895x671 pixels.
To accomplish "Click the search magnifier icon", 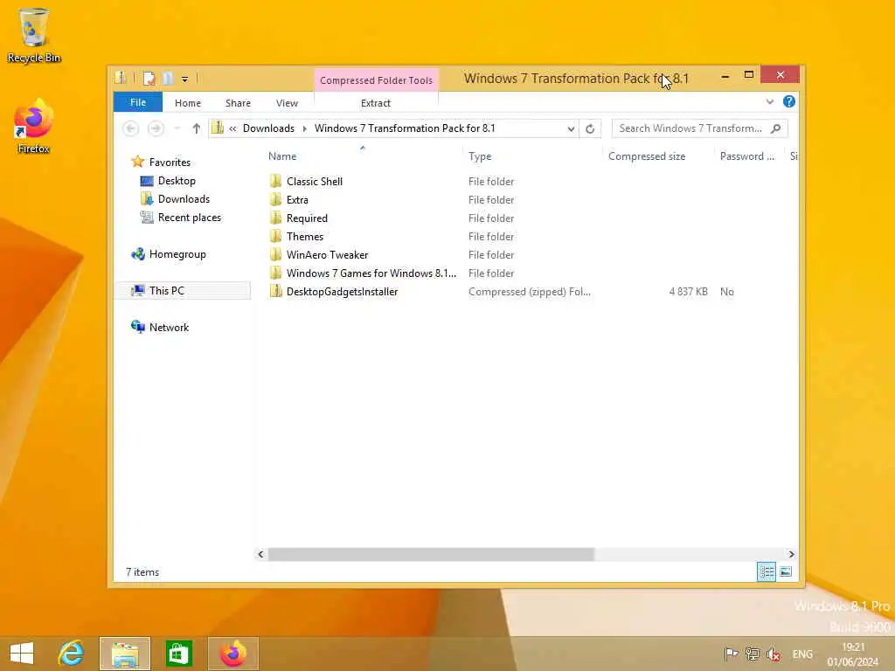I will coord(776,128).
